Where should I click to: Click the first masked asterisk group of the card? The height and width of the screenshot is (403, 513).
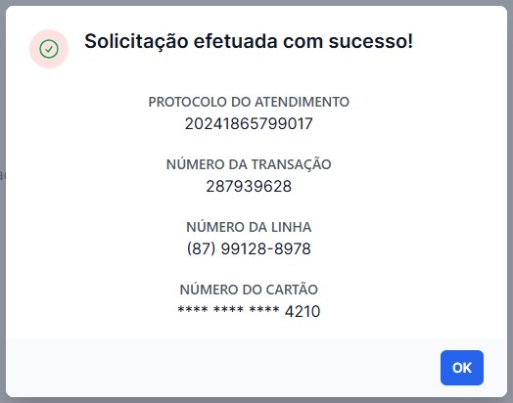pyautogui.click(x=193, y=309)
